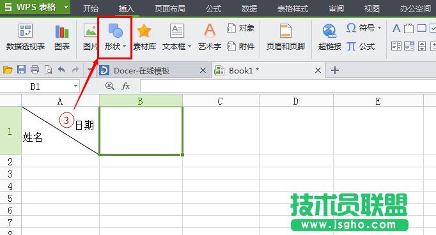Viewport: 436px width, 235px height.
Task: Close the Docer-在线模板 tab
Action: pyautogui.click(x=203, y=70)
